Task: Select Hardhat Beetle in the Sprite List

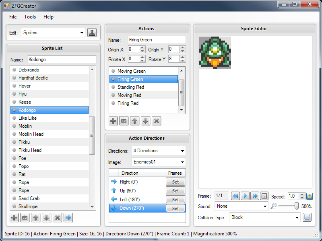Action: 50,78
